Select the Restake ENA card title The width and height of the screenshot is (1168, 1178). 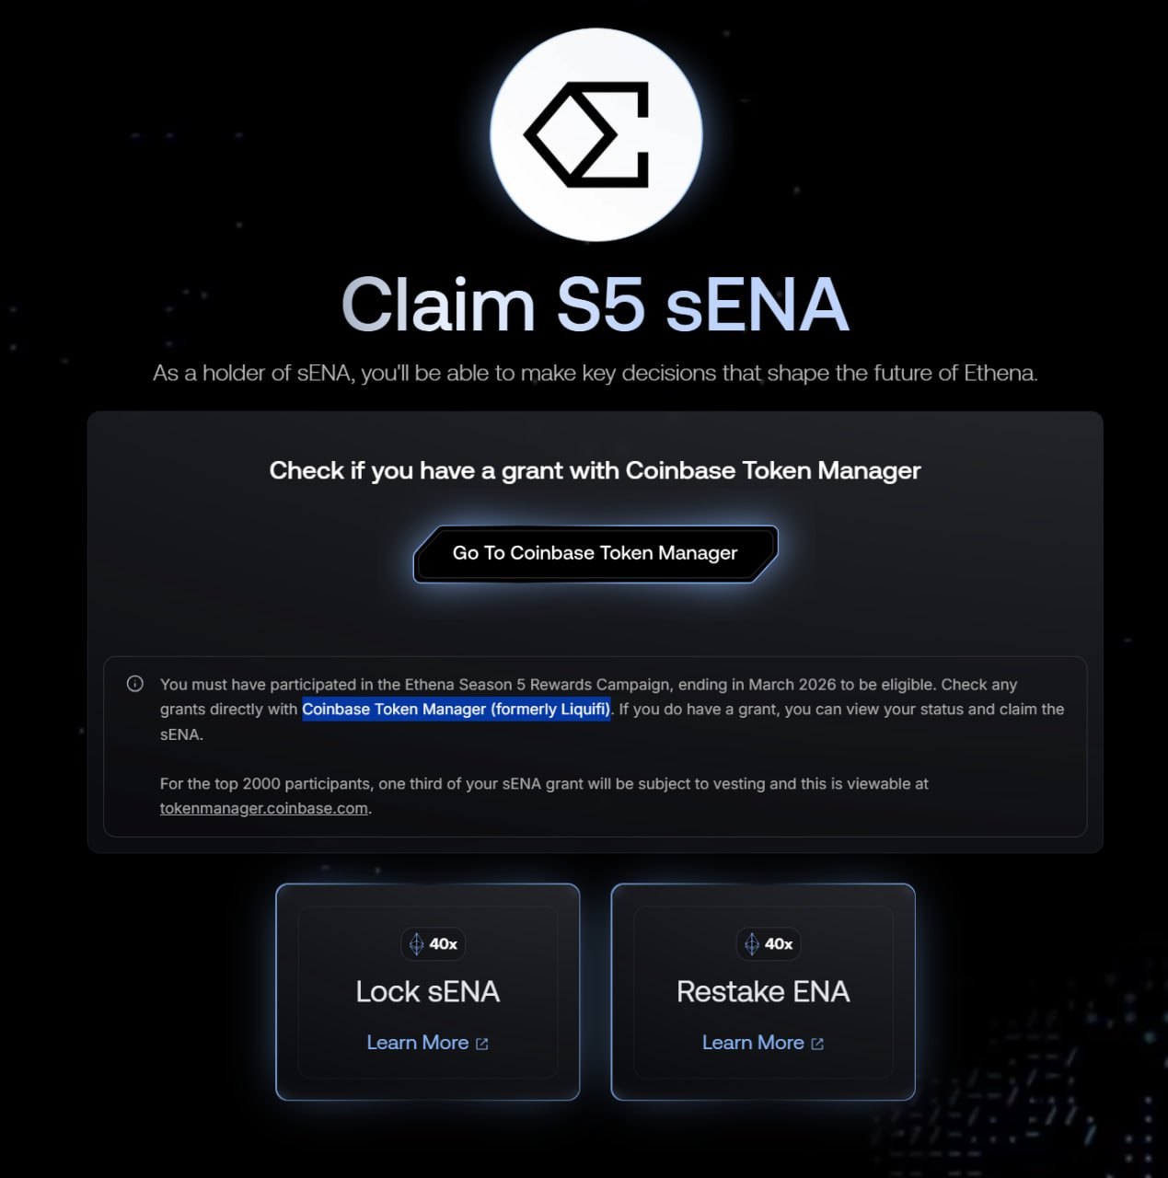pos(763,991)
